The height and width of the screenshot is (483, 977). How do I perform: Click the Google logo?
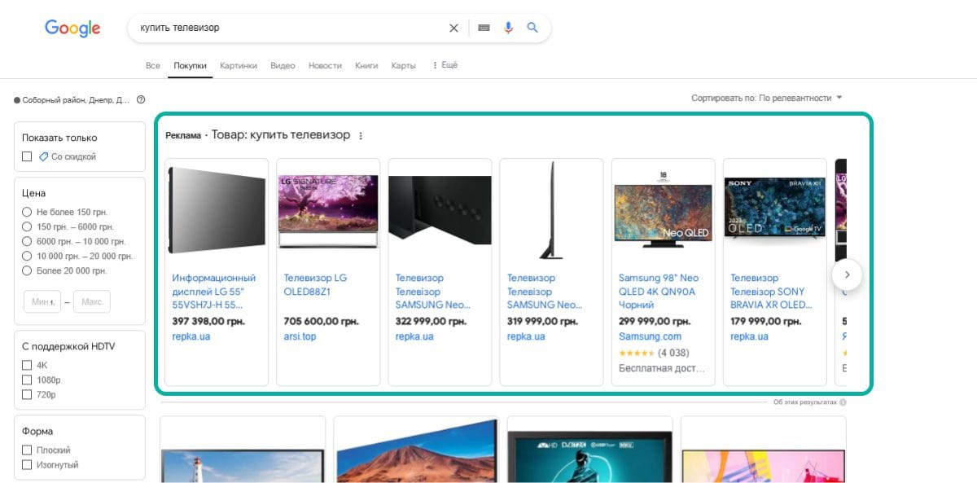point(72,29)
